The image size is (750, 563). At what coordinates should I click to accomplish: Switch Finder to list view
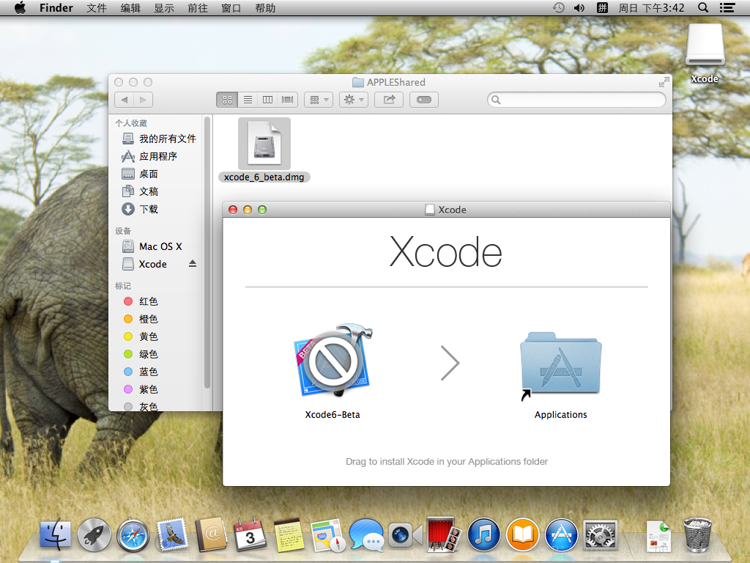[x=248, y=100]
